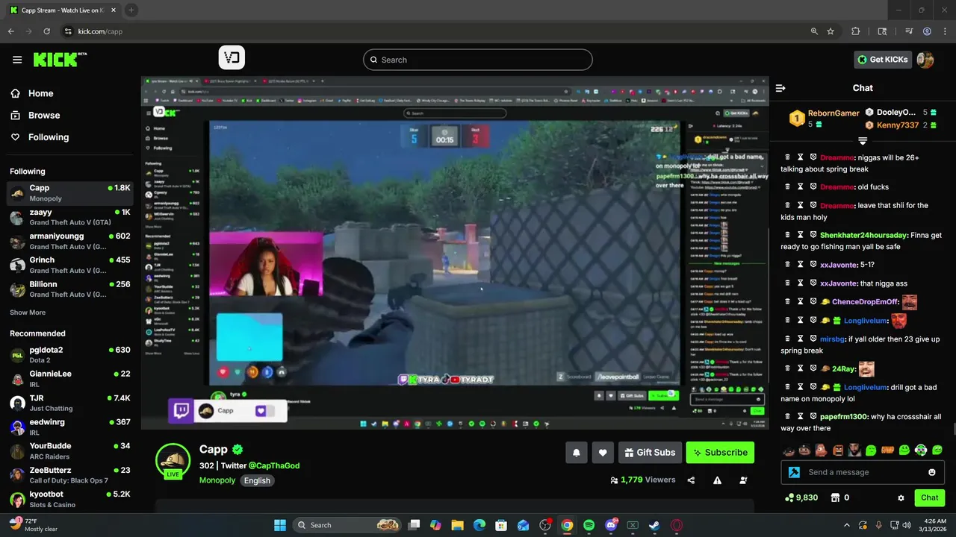Open File Explorer from the taskbar

click(457, 525)
